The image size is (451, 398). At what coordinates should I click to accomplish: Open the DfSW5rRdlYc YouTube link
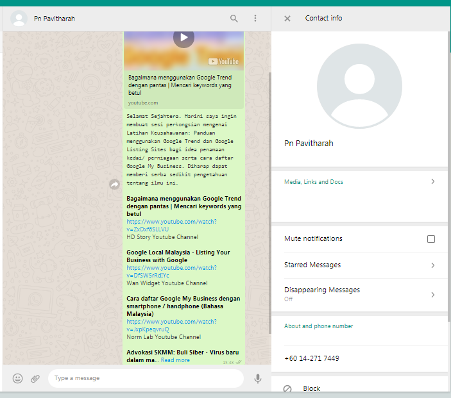point(171,272)
